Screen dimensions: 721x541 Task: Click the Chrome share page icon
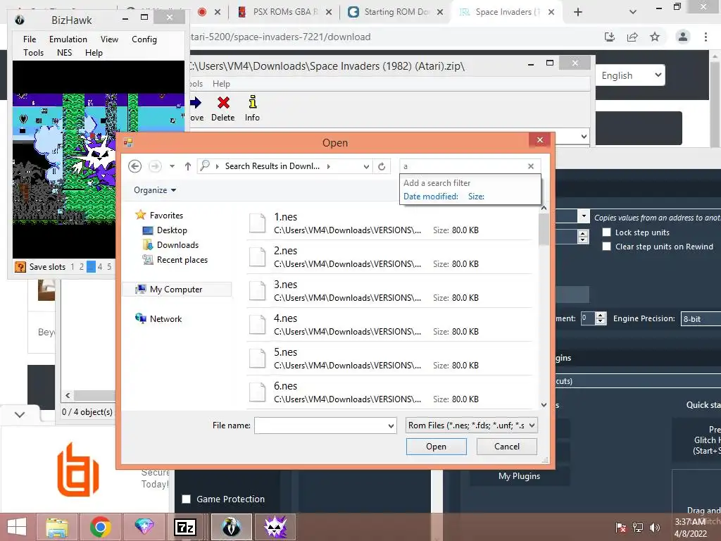(x=632, y=37)
